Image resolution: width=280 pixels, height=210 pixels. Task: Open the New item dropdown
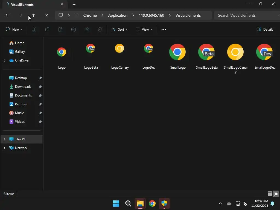(x=14, y=30)
